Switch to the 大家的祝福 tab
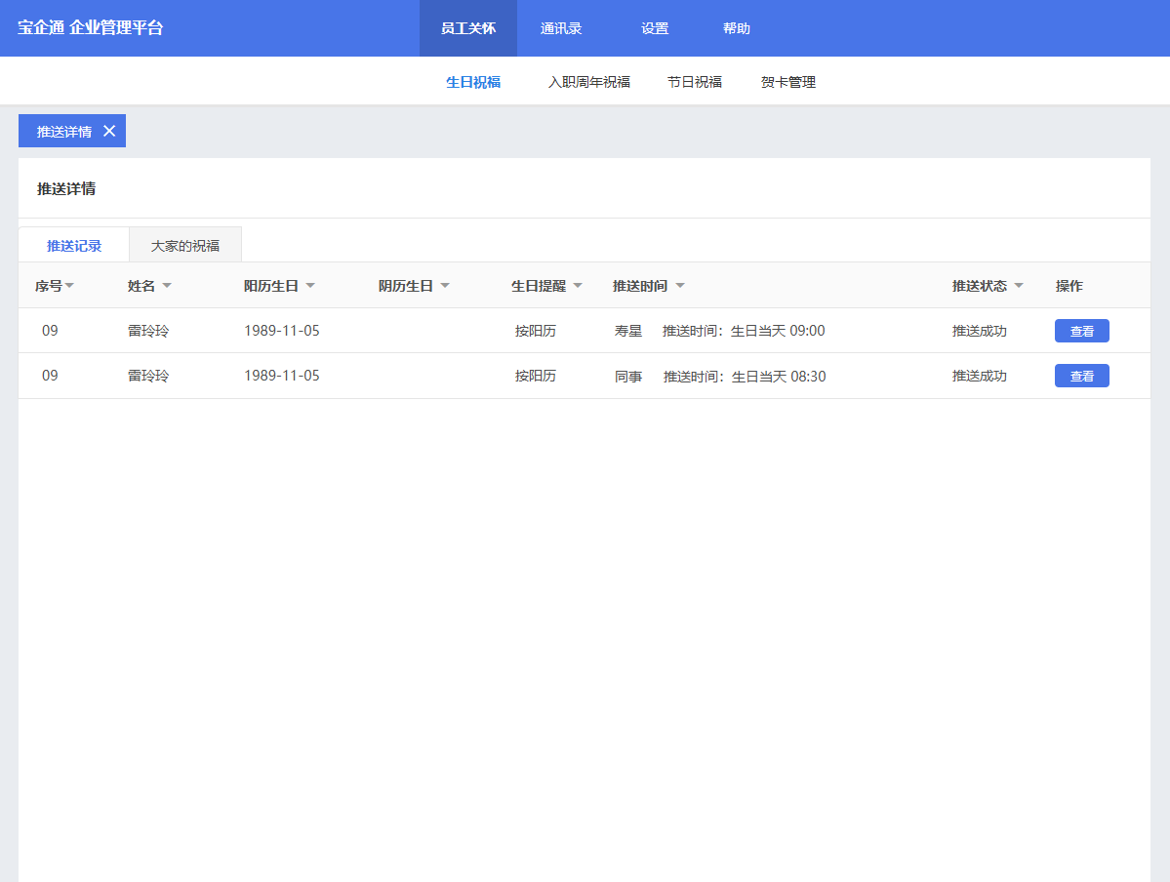Viewport: 1170px width, 882px height. [x=185, y=246]
